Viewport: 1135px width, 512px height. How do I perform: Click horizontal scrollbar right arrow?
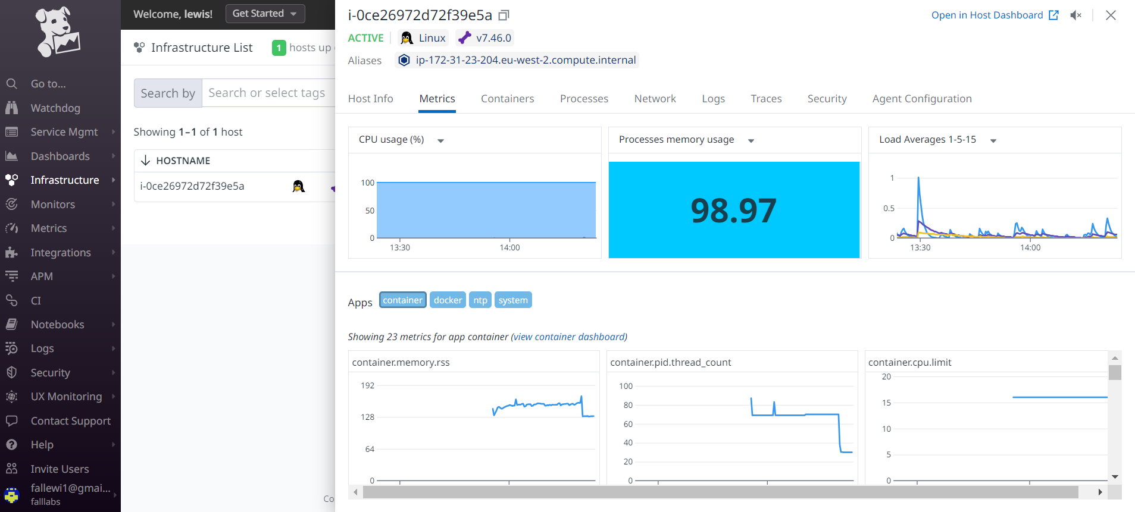point(1100,492)
